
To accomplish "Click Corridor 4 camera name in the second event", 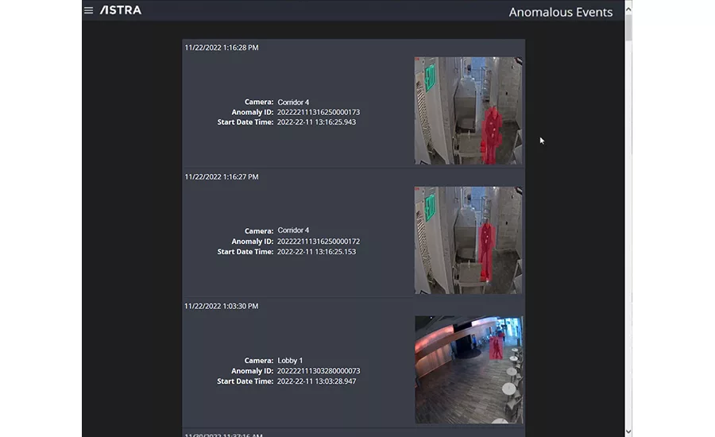I will [293, 230].
